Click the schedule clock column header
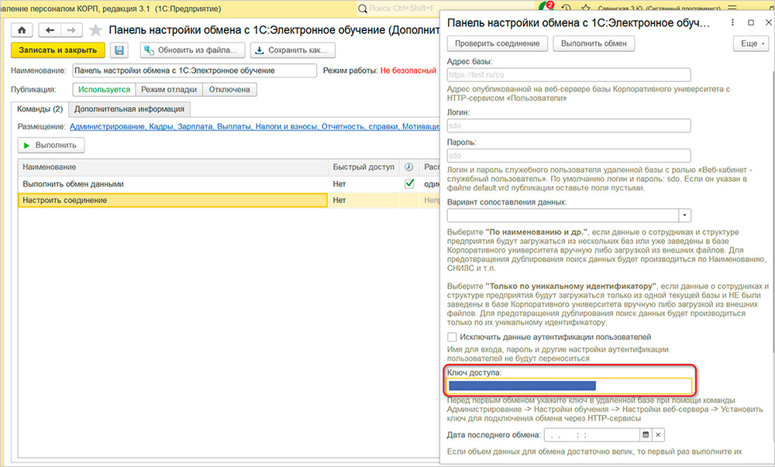Image resolution: width=775 pixels, height=467 pixels. pos(408,167)
